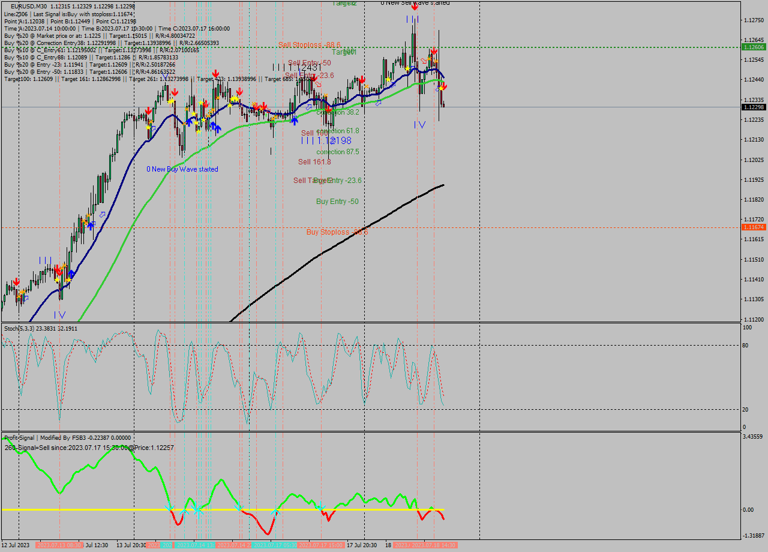Click the red arrow at the far-left chart top
The height and width of the screenshot is (552, 768).
point(16,281)
